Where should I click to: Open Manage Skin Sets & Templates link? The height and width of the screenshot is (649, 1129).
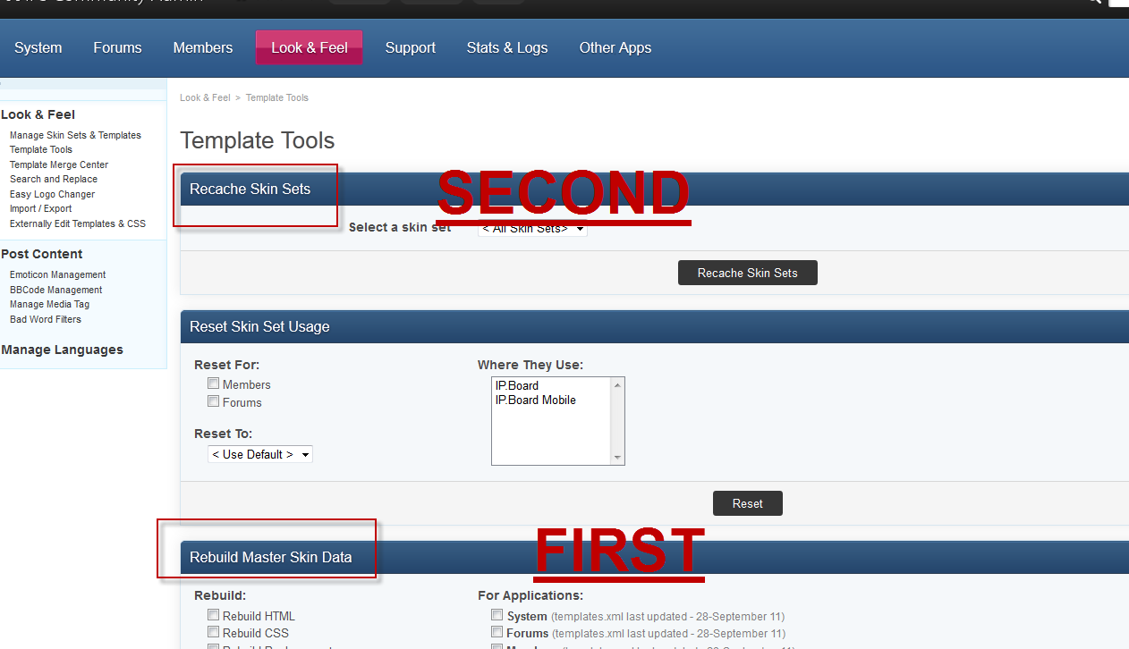[75, 135]
